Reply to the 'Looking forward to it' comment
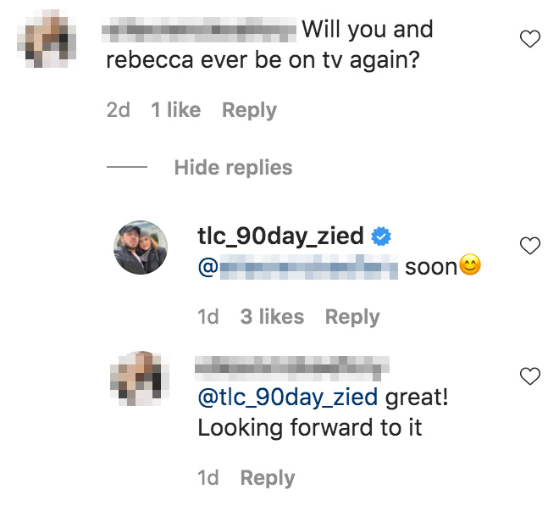This screenshot has width=548, height=506. (x=268, y=478)
